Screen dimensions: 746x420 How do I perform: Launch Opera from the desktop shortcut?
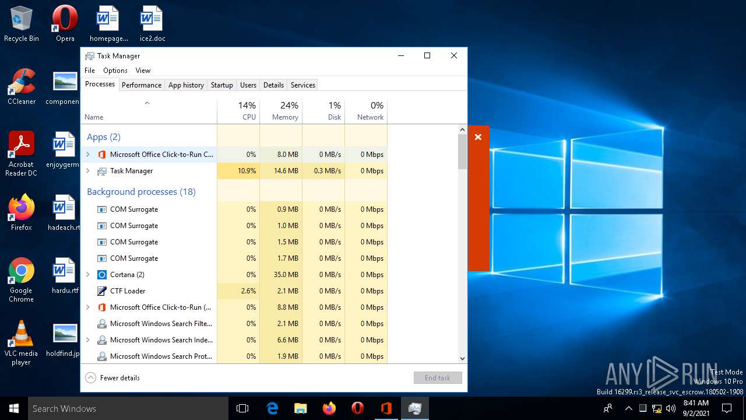pyautogui.click(x=65, y=23)
